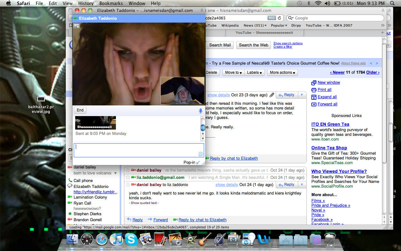Click the New window icon
Viewport: 401px width, 251px height.
(314, 83)
